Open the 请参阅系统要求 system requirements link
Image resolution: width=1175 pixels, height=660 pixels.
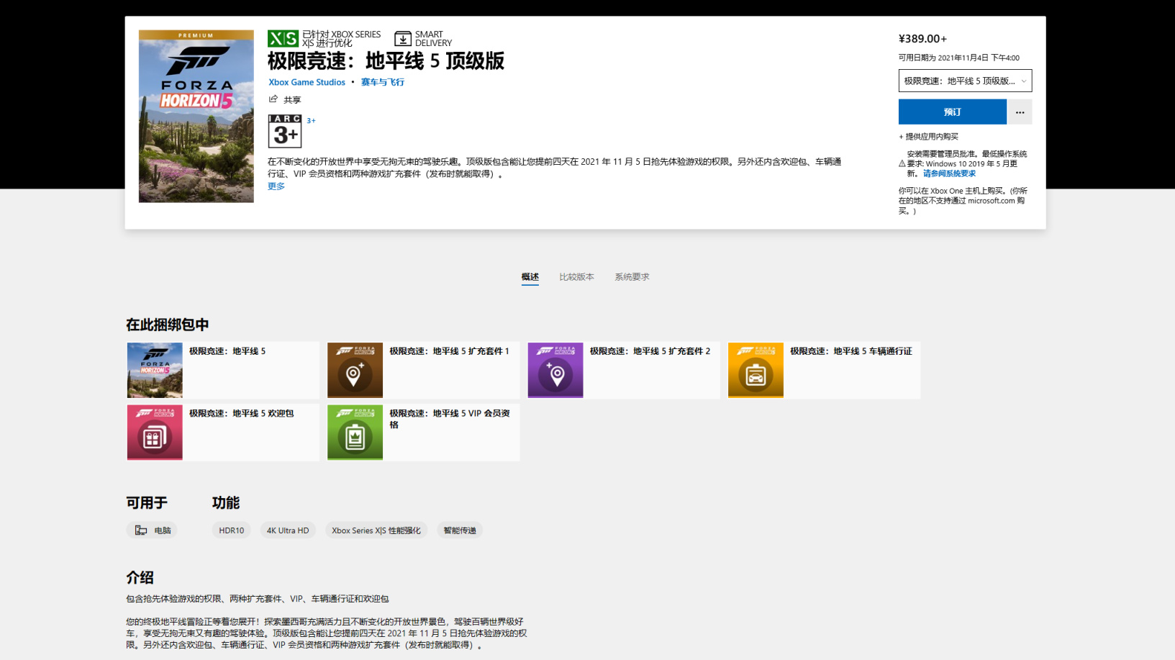[950, 173]
